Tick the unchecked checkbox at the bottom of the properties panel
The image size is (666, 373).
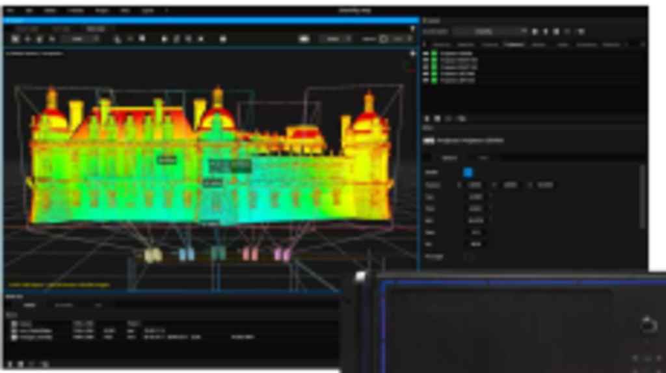tap(470, 256)
